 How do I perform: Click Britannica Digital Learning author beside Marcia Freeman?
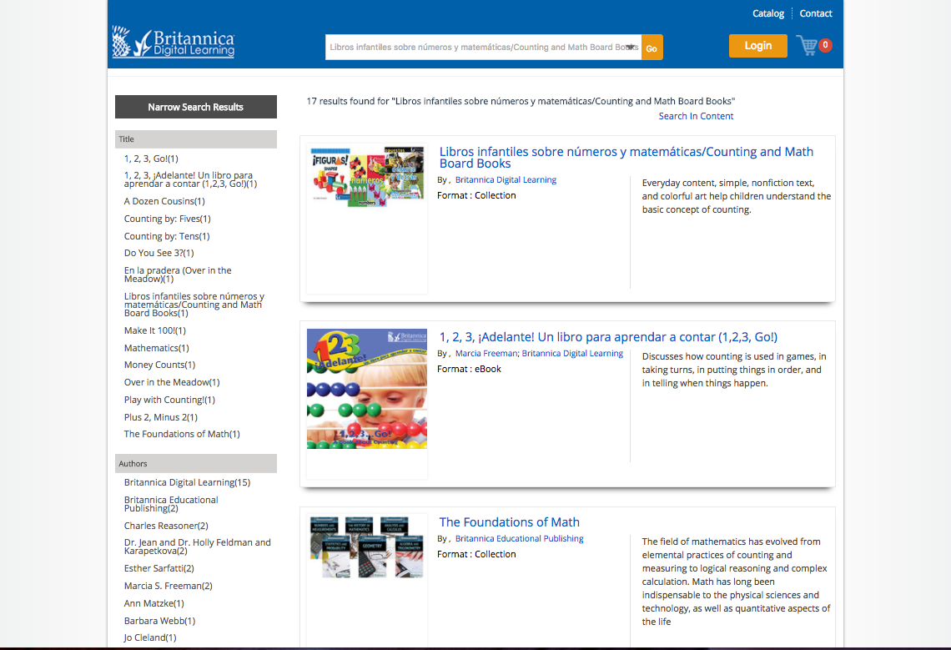tap(572, 353)
